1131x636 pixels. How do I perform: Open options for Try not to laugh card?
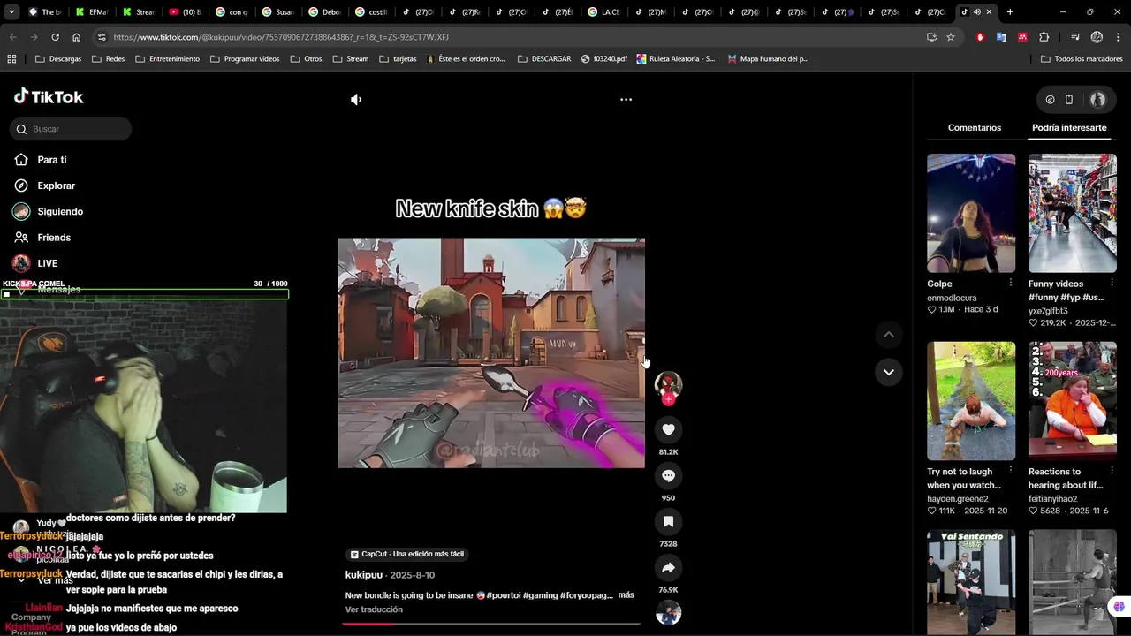click(x=1011, y=472)
